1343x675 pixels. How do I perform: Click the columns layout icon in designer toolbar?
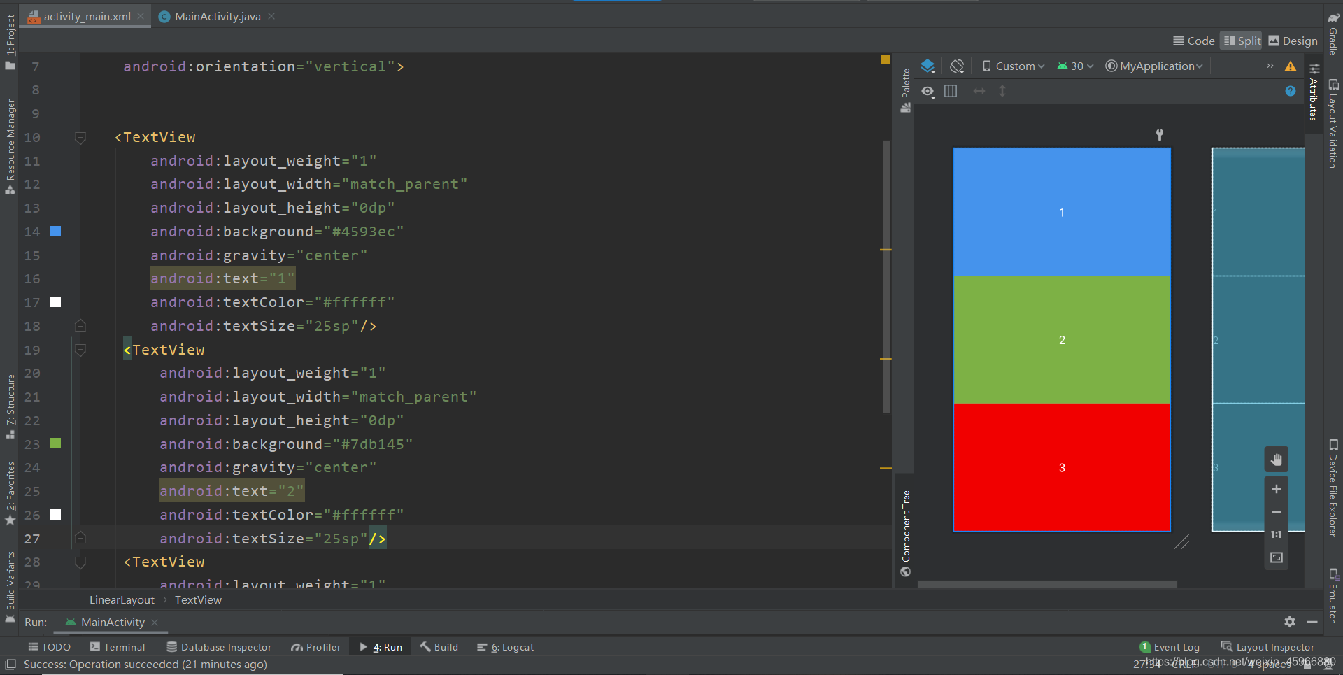tap(951, 91)
